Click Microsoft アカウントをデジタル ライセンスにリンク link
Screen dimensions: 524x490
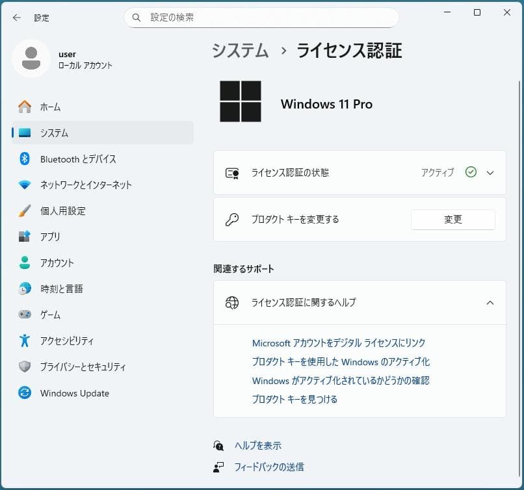[338, 342]
